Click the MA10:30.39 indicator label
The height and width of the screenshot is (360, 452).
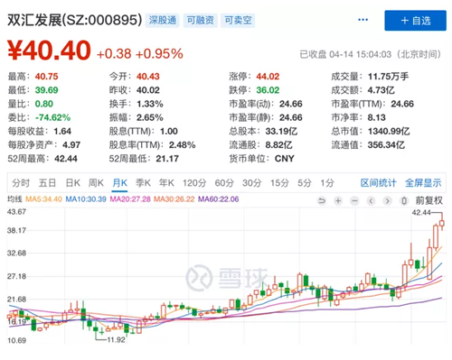coord(86,199)
